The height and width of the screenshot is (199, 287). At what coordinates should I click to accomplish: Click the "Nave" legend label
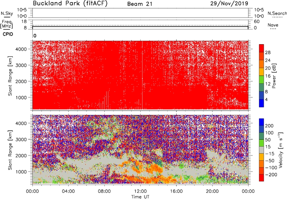273,25
